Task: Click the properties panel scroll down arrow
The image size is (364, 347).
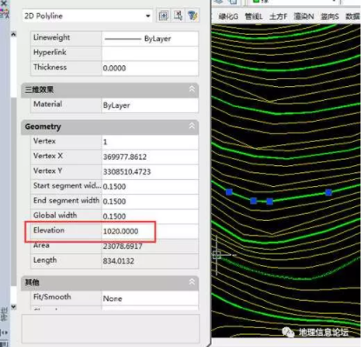Action: (x=14, y=306)
